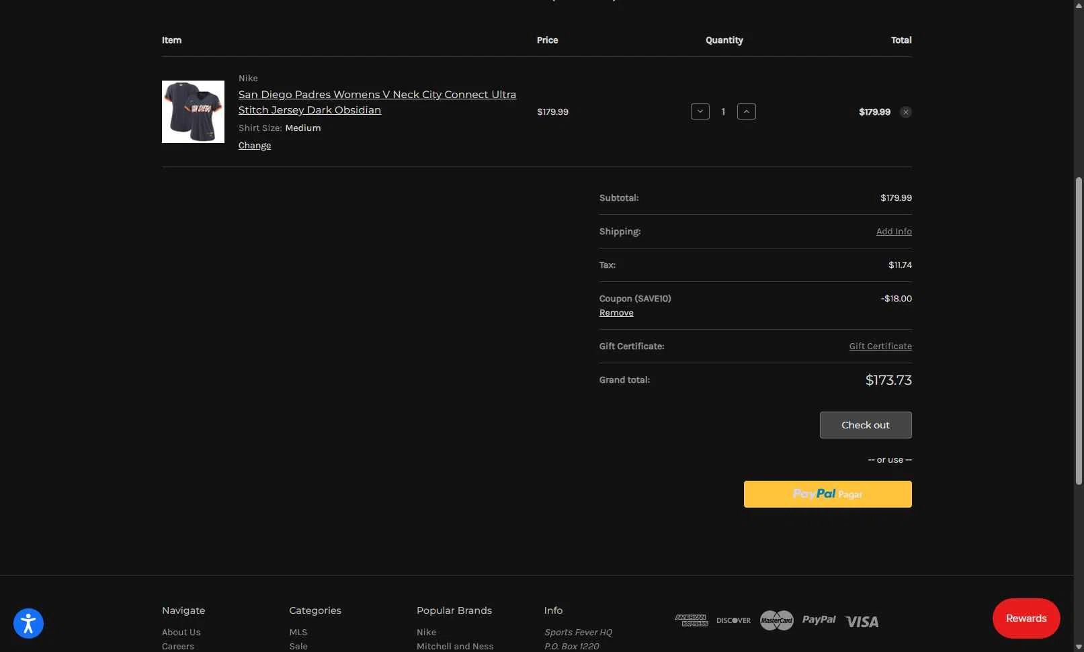The height and width of the screenshot is (652, 1084).
Task: Pay with the PayPal Pagar button
Action: (828, 494)
